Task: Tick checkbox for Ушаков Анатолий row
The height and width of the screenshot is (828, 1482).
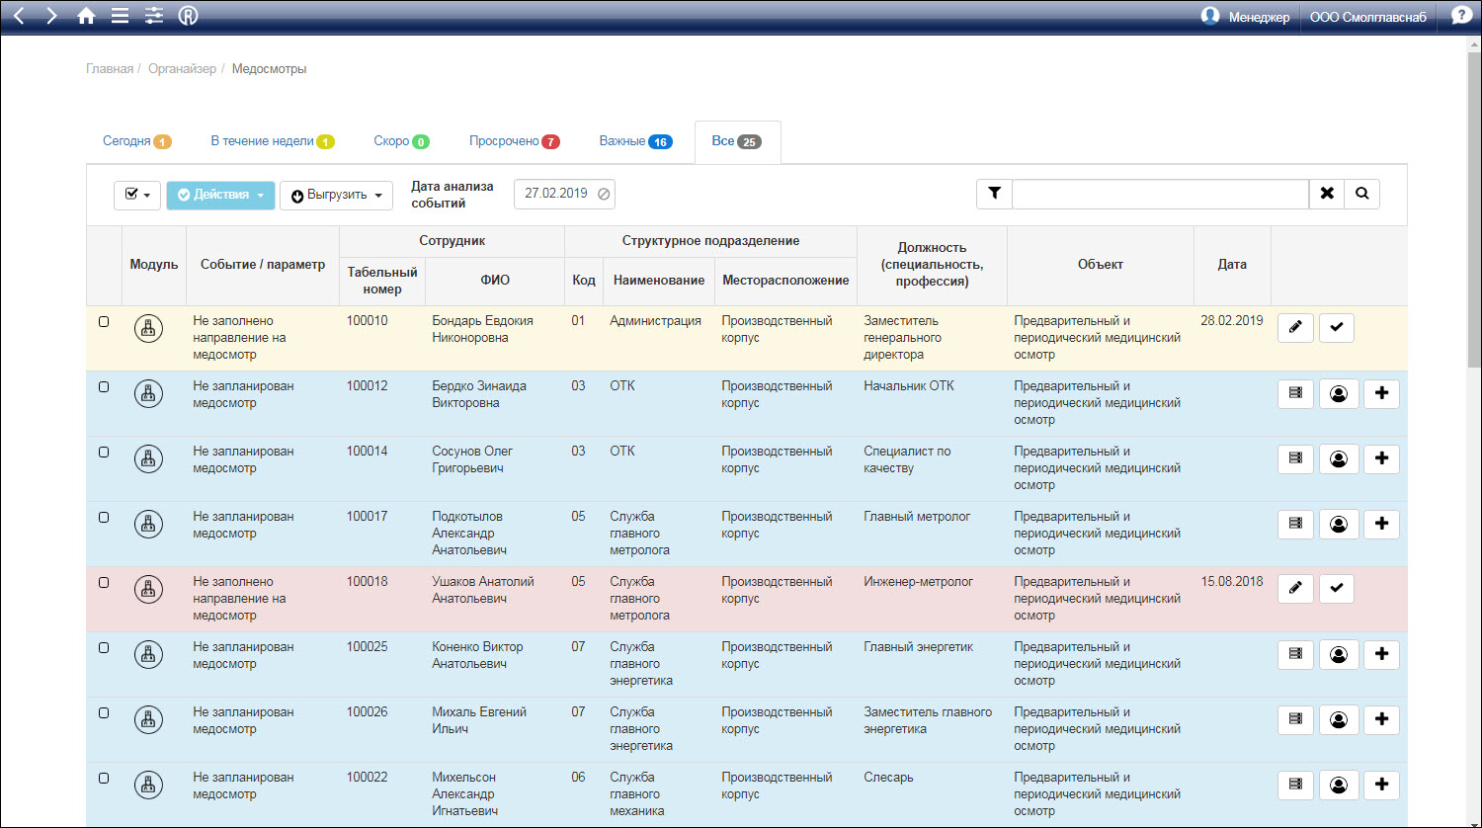Action: (x=104, y=583)
